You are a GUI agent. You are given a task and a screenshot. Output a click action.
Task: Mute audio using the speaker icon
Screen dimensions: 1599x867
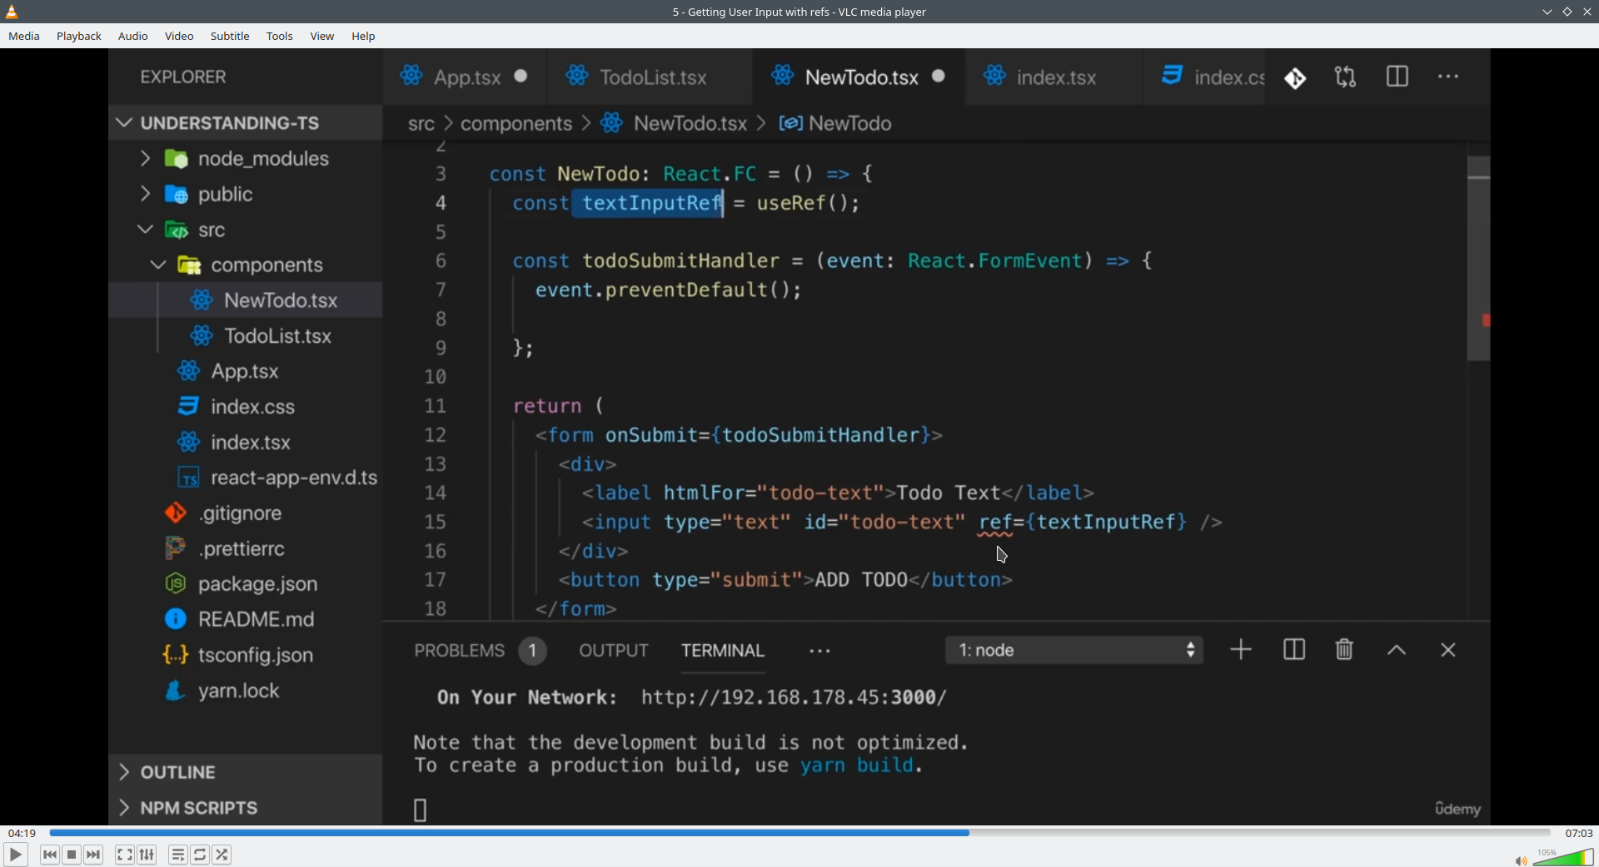click(1521, 860)
